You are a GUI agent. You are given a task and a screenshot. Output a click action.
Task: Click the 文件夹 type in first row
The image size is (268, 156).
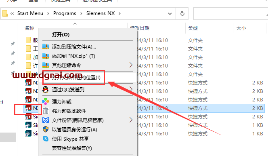coord(195,40)
